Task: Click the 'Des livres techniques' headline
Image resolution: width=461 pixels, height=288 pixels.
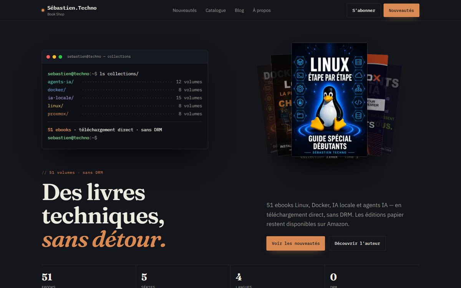Action: [103, 204]
